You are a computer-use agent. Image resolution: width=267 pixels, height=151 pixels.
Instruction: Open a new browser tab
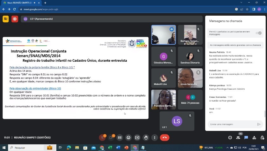pos(45,3)
